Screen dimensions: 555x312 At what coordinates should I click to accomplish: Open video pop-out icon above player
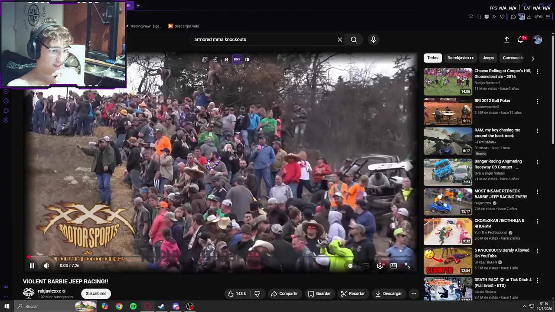click(205, 59)
